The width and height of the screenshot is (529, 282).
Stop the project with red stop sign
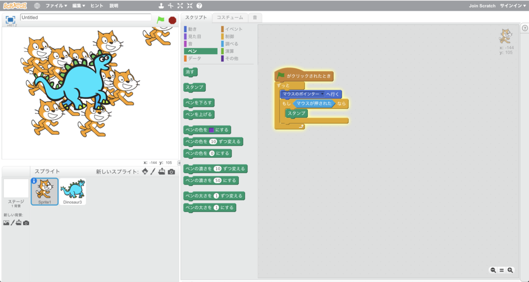(173, 20)
